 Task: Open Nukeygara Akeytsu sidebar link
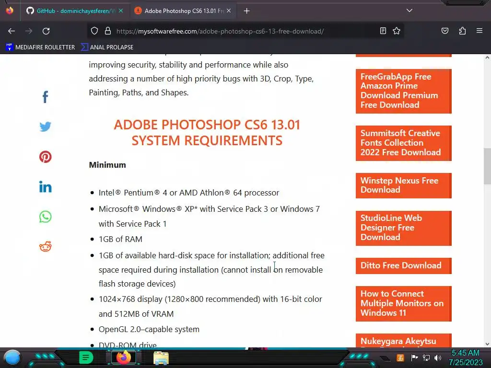[x=404, y=341]
